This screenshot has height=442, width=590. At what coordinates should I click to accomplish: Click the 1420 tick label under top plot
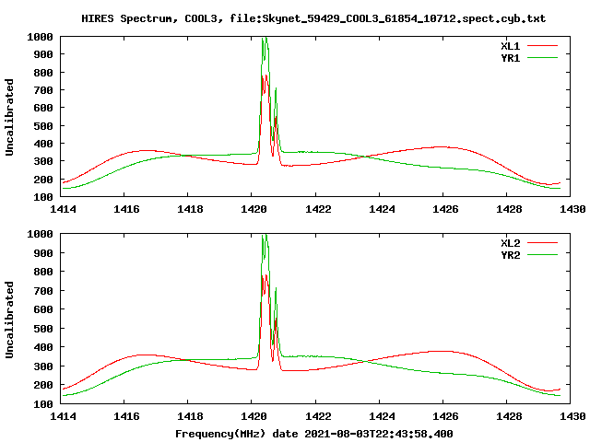[x=254, y=209]
